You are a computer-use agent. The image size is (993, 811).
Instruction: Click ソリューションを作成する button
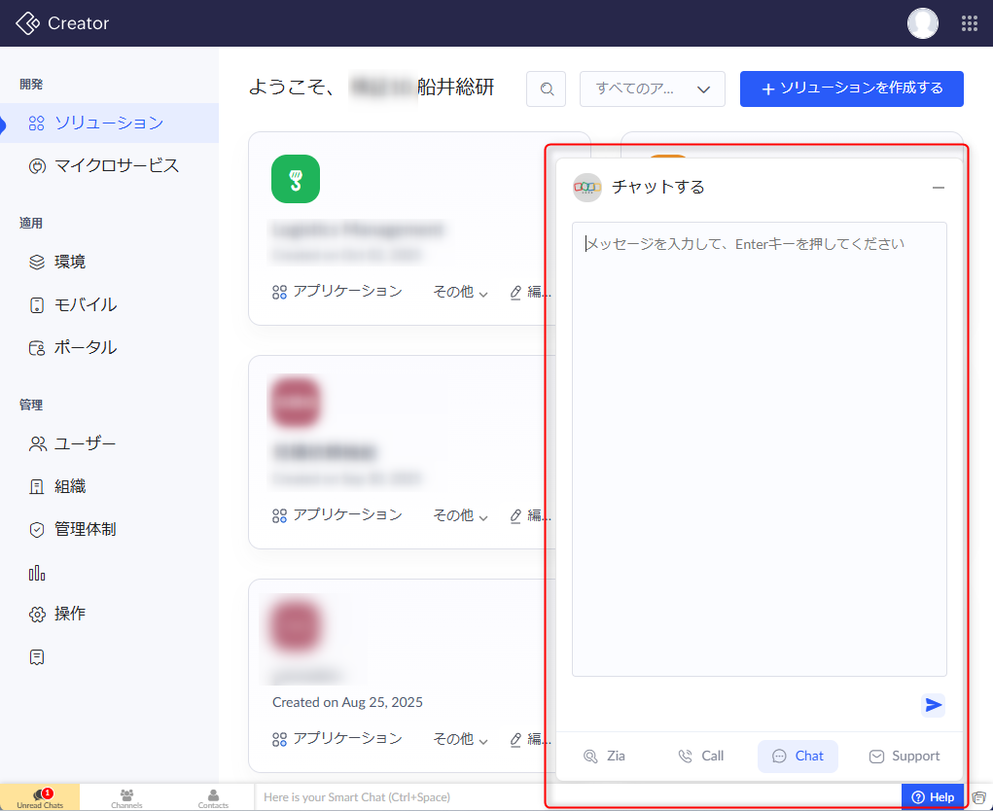coord(851,88)
